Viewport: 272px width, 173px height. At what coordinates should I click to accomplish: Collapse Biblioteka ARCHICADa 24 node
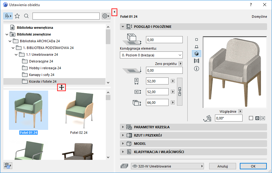[x=10, y=41]
